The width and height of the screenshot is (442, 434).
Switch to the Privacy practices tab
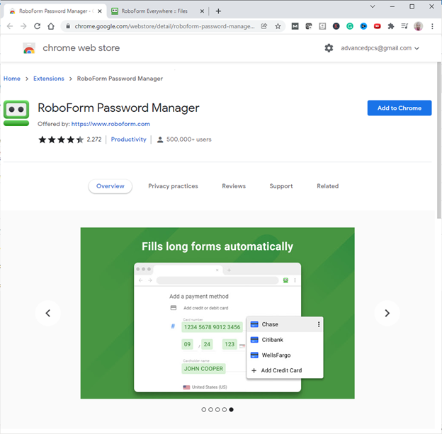tap(173, 186)
